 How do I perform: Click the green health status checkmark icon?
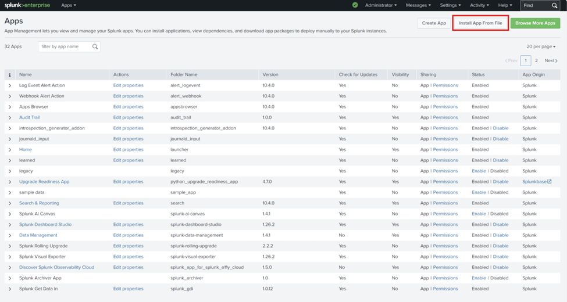point(355,5)
